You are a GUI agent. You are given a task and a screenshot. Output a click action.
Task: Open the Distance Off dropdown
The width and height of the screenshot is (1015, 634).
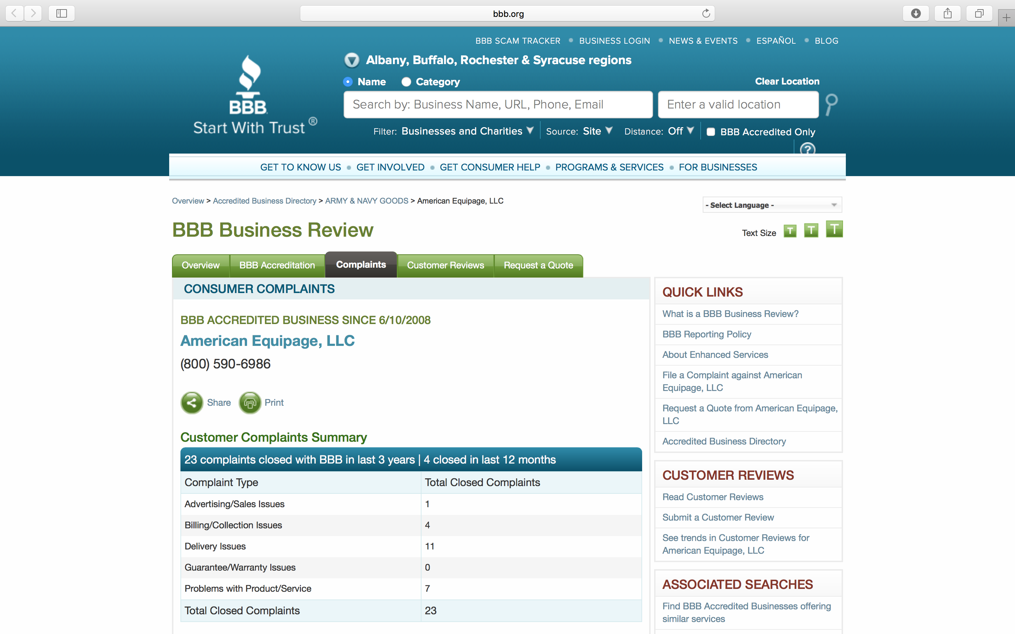point(681,131)
